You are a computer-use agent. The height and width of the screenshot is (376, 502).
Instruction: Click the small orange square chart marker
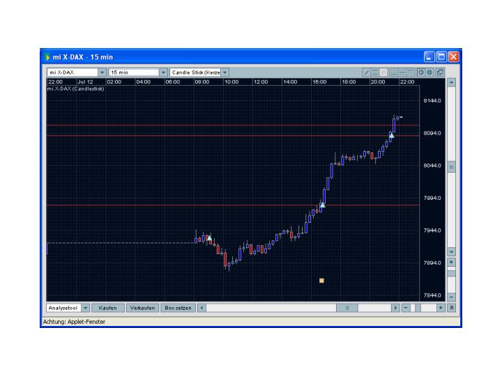[x=321, y=281]
